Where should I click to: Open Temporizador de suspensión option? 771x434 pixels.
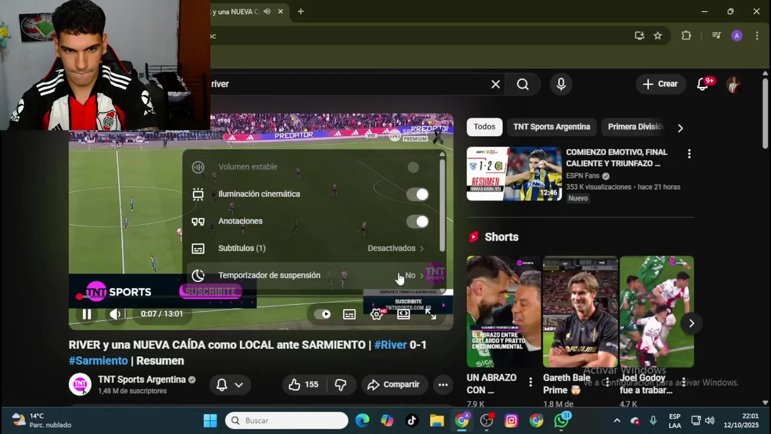click(x=312, y=275)
